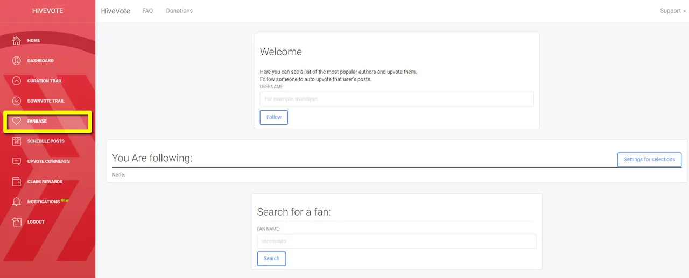This screenshot has height=278, width=689.
Task: Click the HiveVote brand link in navbar
Action: pyautogui.click(x=116, y=11)
